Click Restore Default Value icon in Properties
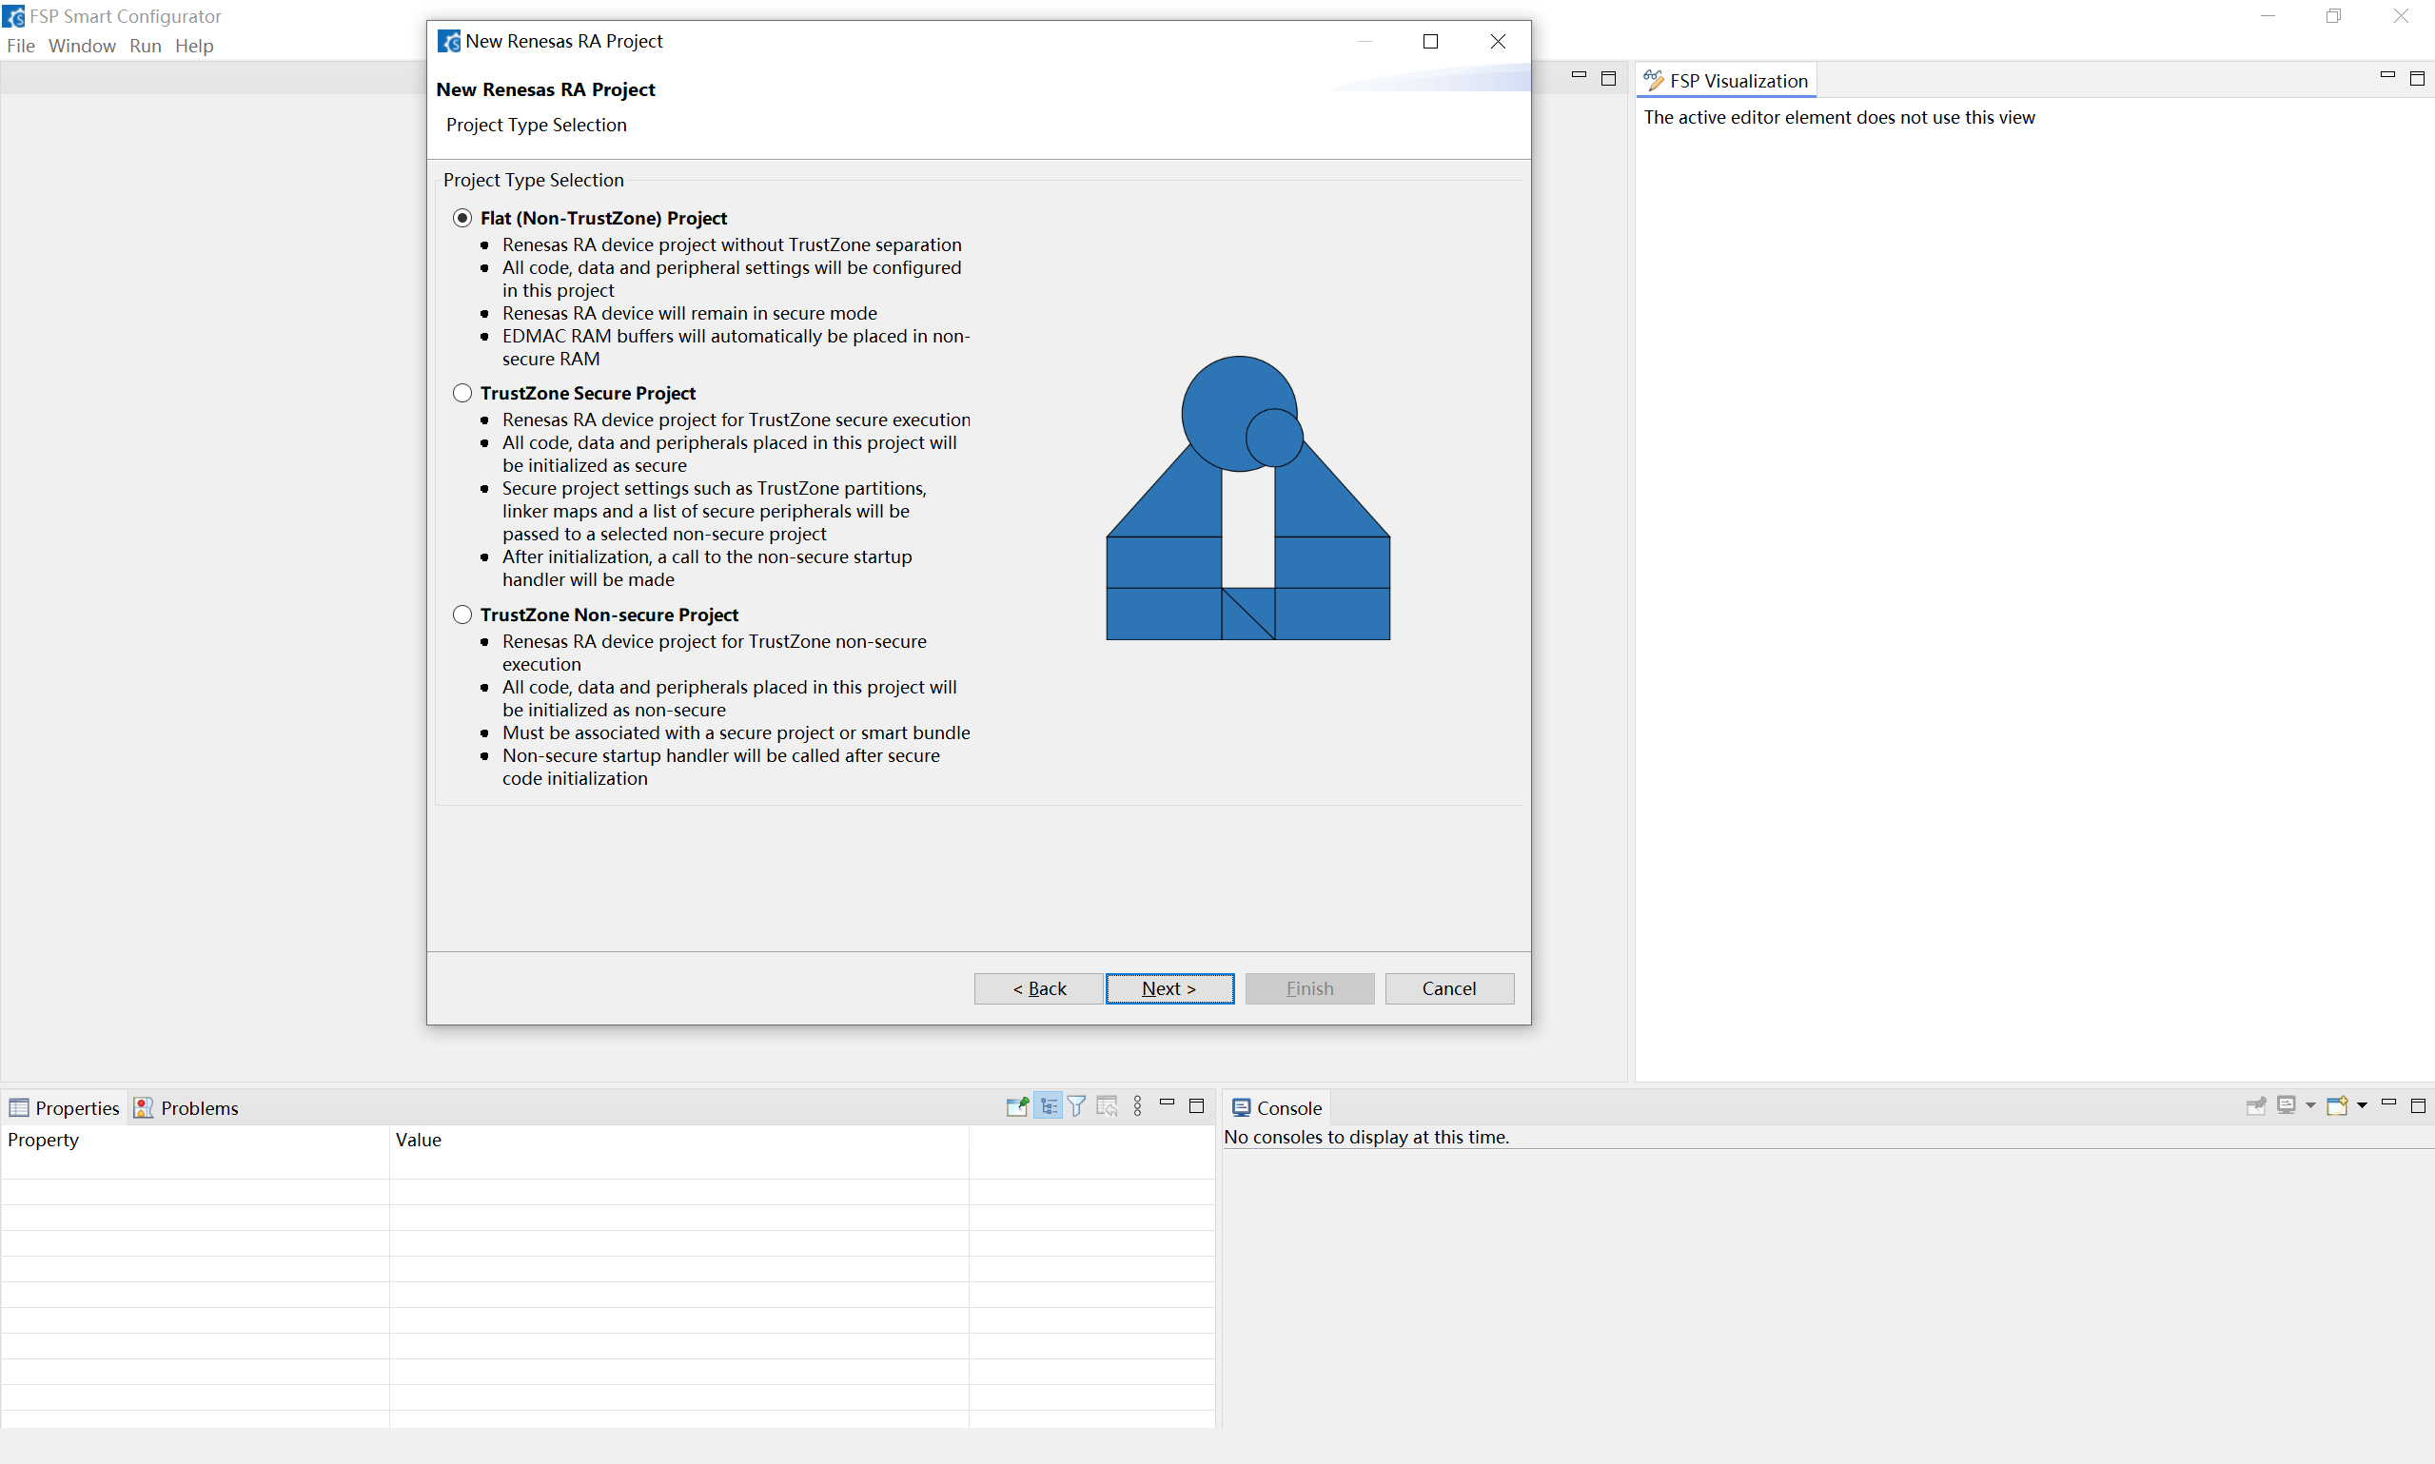The image size is (2435, 1464). click(1107, 1107)
